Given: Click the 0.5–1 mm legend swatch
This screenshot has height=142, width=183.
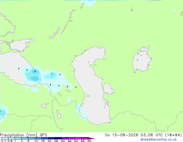Looking at the screenshot, I should pyautogui.click(x=12, y=138).
